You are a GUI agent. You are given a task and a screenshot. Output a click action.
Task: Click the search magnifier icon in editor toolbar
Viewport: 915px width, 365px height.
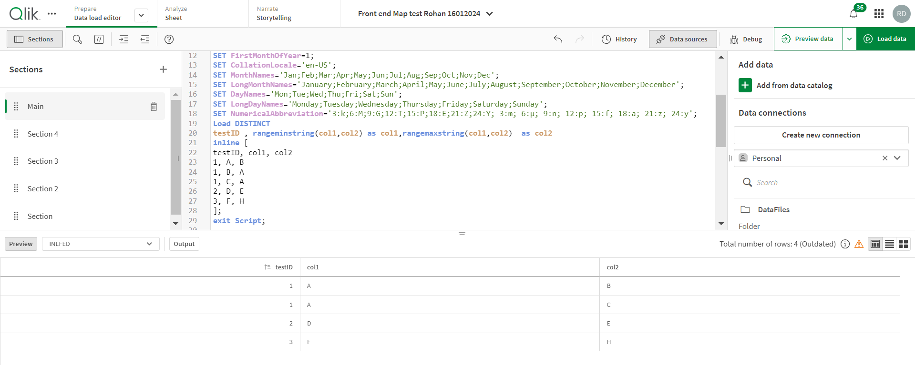coord(77,39)
